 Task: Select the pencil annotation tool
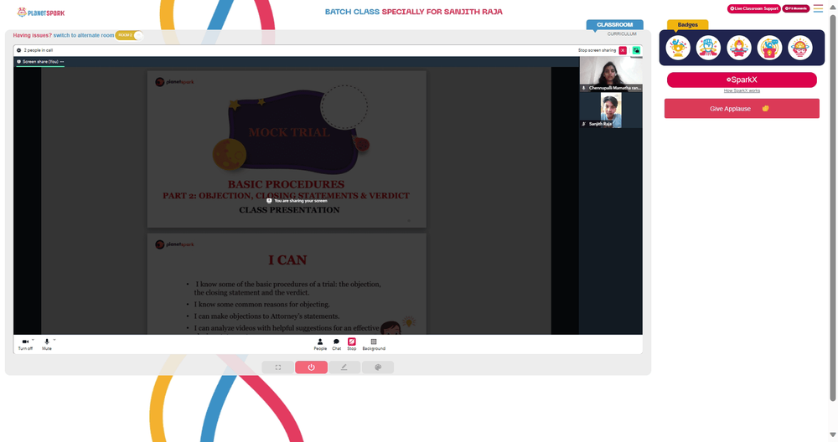344,367
